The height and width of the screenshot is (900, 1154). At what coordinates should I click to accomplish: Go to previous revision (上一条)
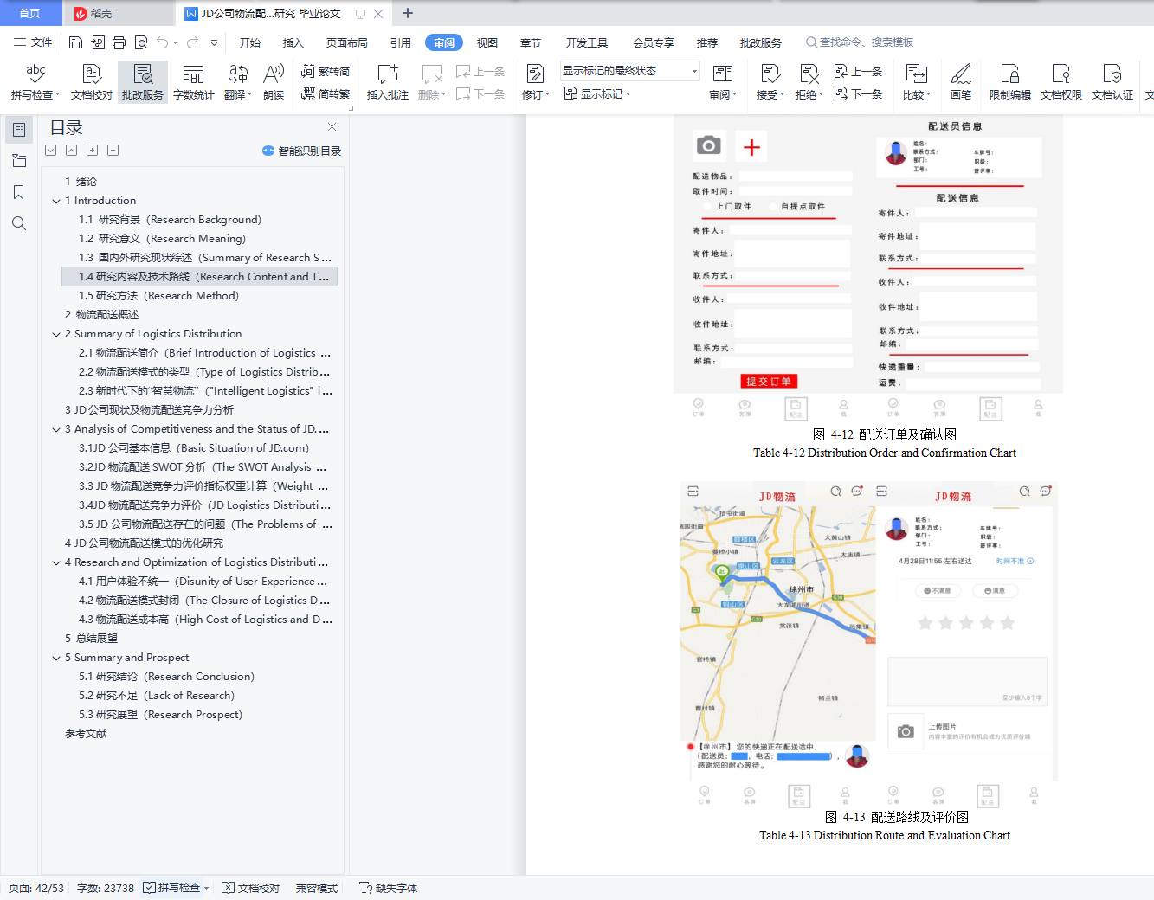858,72
